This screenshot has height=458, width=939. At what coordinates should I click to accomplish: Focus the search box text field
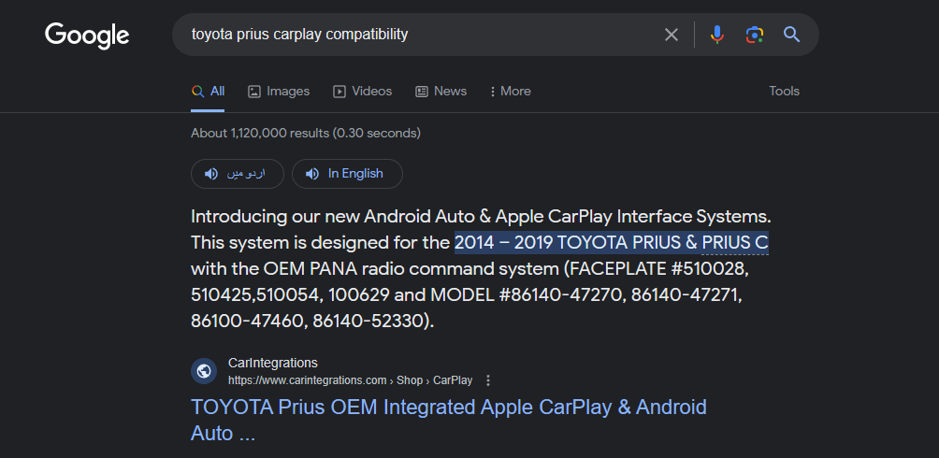click(421, 35)
